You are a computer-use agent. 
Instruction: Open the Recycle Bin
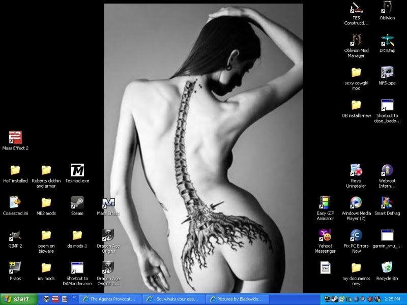pos(387,267)
